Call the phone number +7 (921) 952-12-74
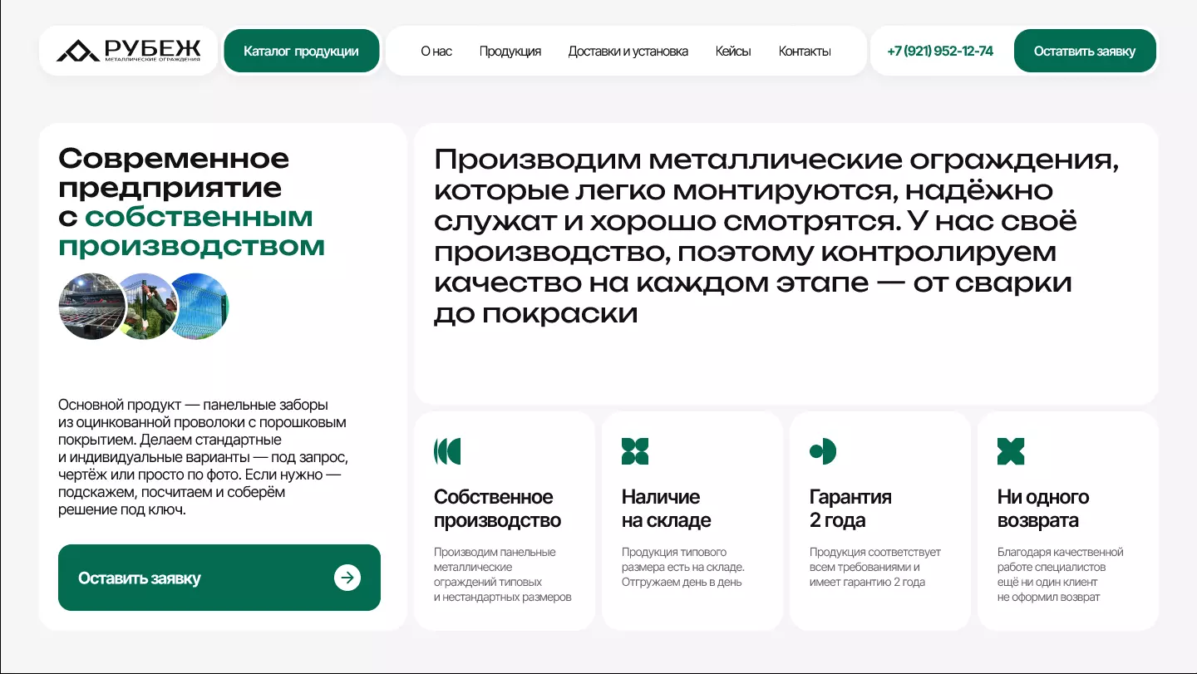Screen dimensions: 1197x674 [x=940, y=51]
